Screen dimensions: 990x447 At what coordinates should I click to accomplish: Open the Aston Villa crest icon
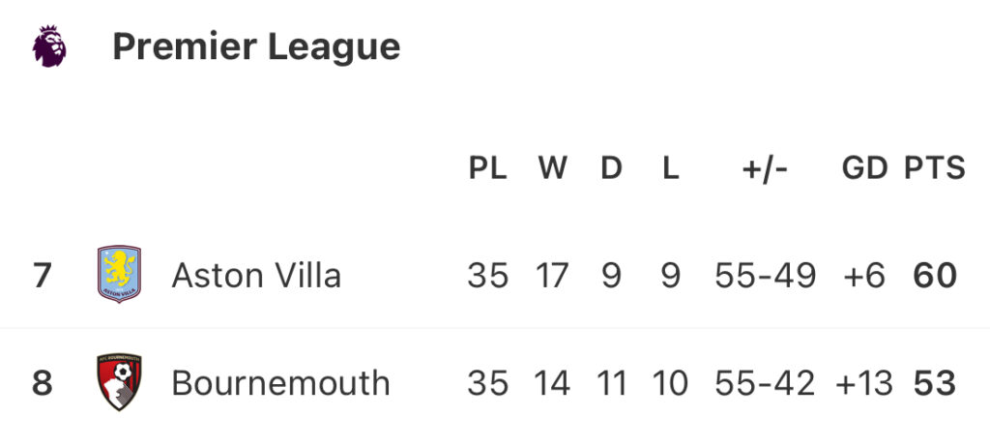(x=119, y=274)
